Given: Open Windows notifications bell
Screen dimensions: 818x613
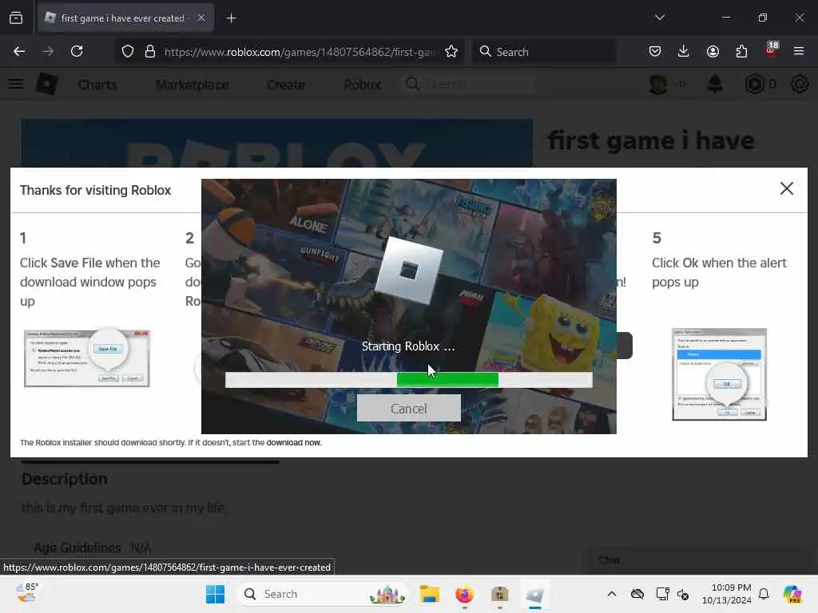Looking at the screenshot, I should pos(764,594).
